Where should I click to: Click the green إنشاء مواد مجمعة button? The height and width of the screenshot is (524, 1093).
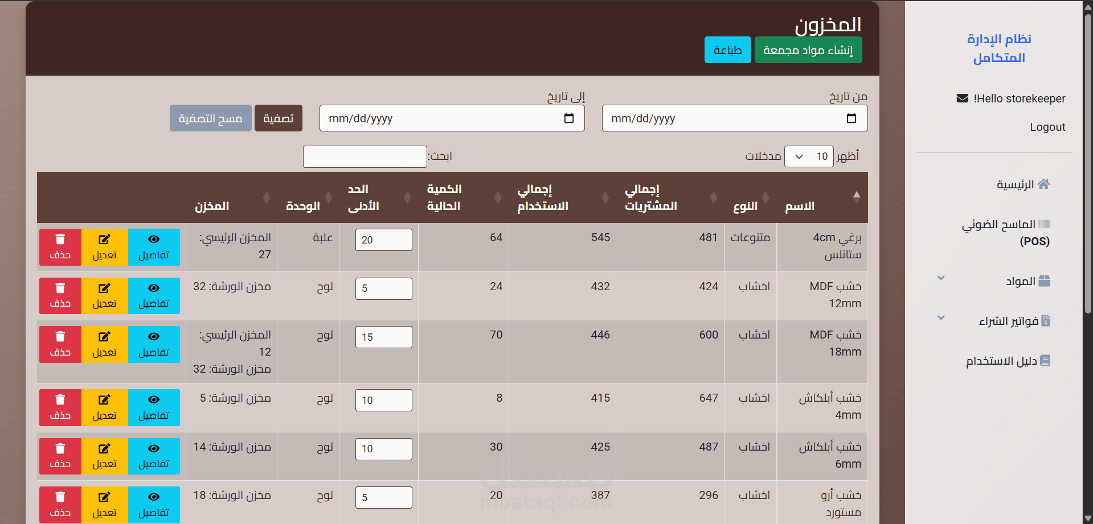pyautogui.click(x=808, y=50)
